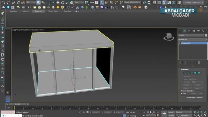Click the Pin Stack icon
The image size is (208, 117).
click(x=180, y=63)
